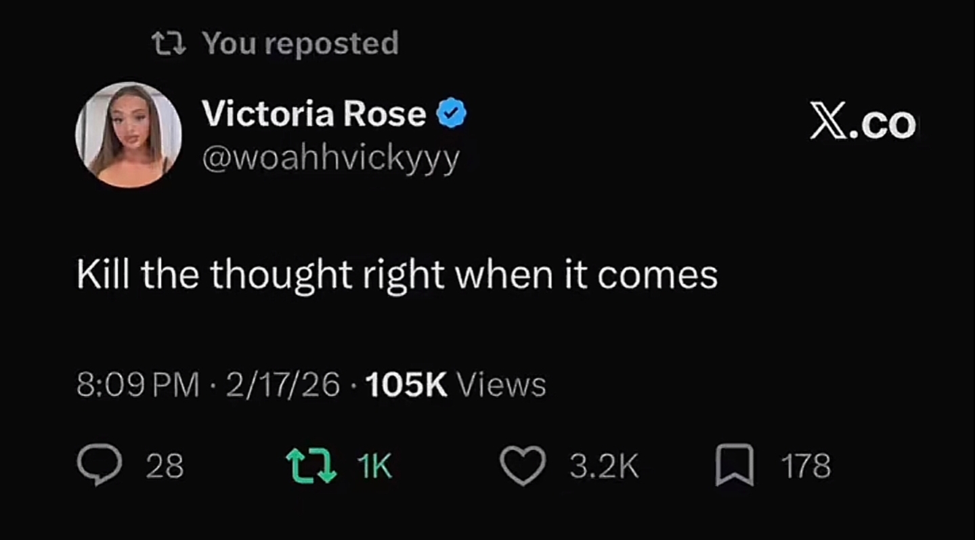Click the '.co' text in the watermark
The width and height of the screenshot is (975, 540).
coord(883,125)
